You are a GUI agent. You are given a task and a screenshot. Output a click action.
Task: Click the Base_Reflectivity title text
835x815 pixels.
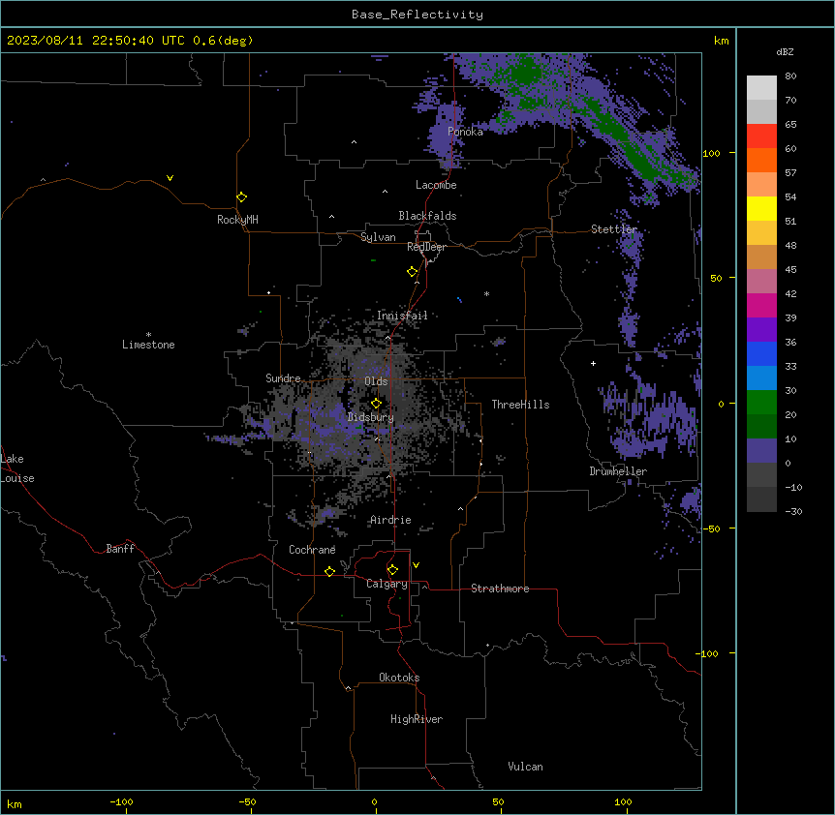pos(417,15)
